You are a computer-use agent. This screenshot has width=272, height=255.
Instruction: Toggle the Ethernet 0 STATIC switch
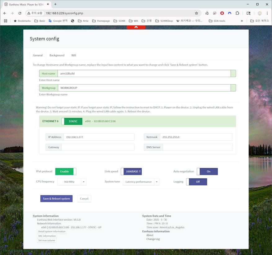72,121
